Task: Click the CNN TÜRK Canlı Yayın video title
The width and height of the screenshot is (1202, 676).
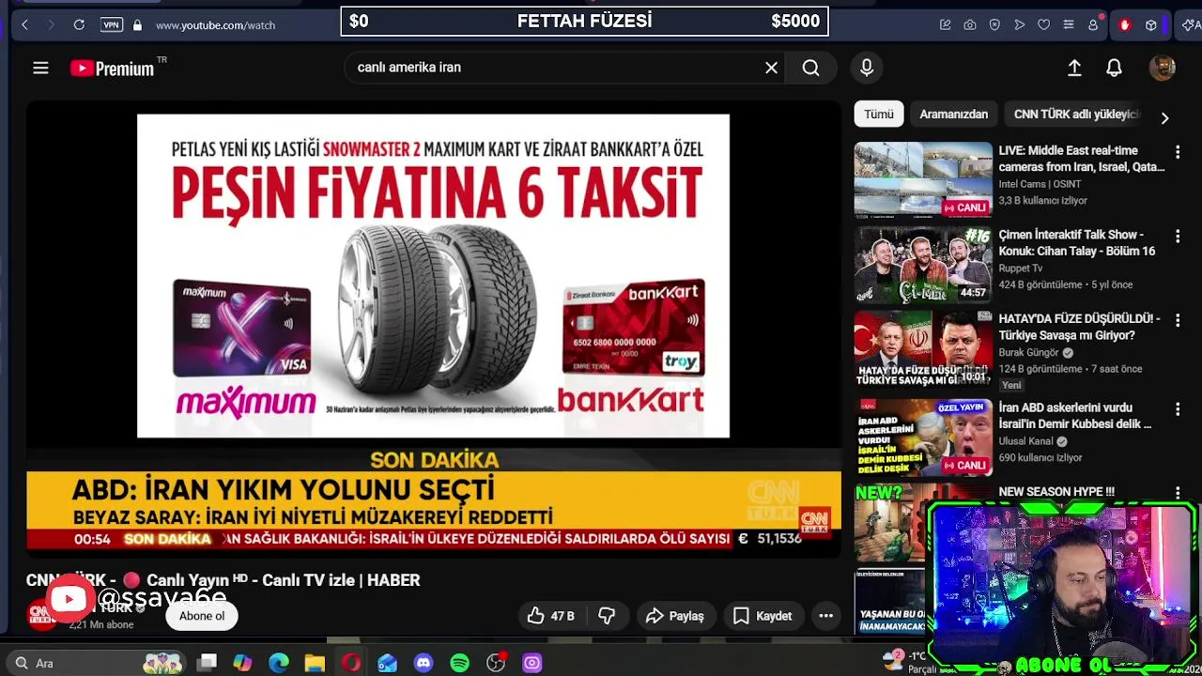Action: pos(223,580)
